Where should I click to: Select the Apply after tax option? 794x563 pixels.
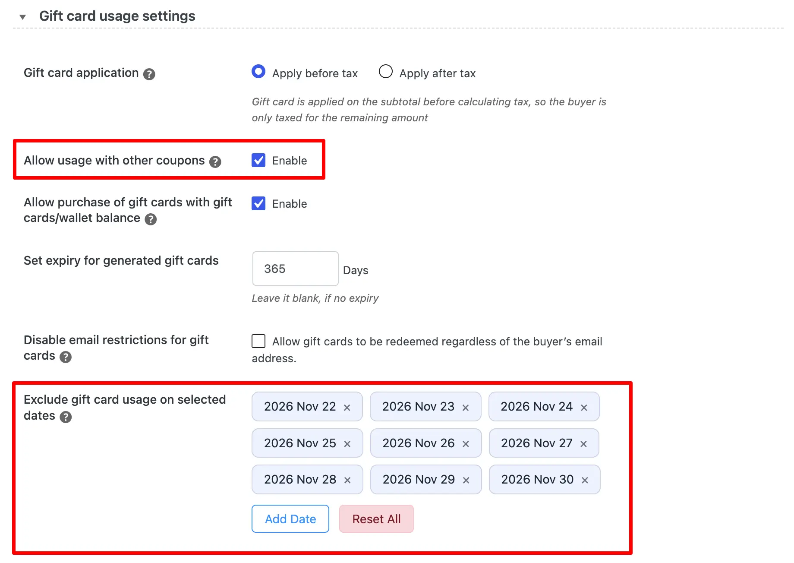tap(385, 71)
